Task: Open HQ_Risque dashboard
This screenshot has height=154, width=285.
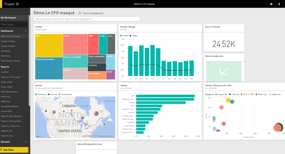Action: click(6, 51)
